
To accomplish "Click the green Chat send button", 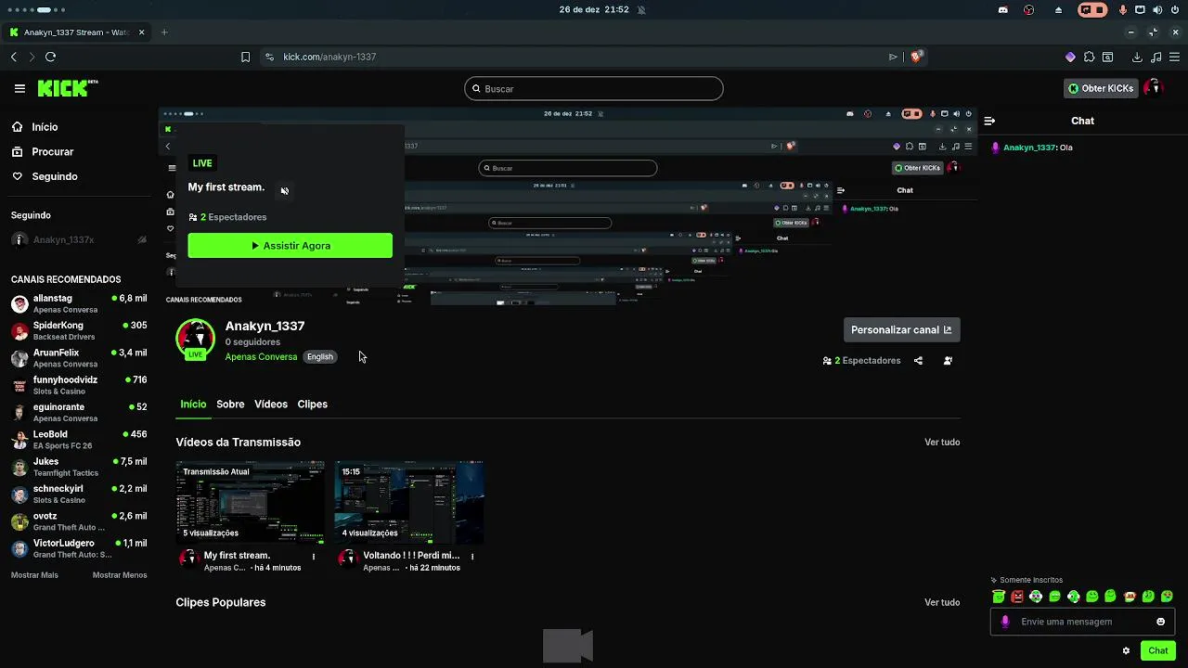I will tap(1157, 650).
